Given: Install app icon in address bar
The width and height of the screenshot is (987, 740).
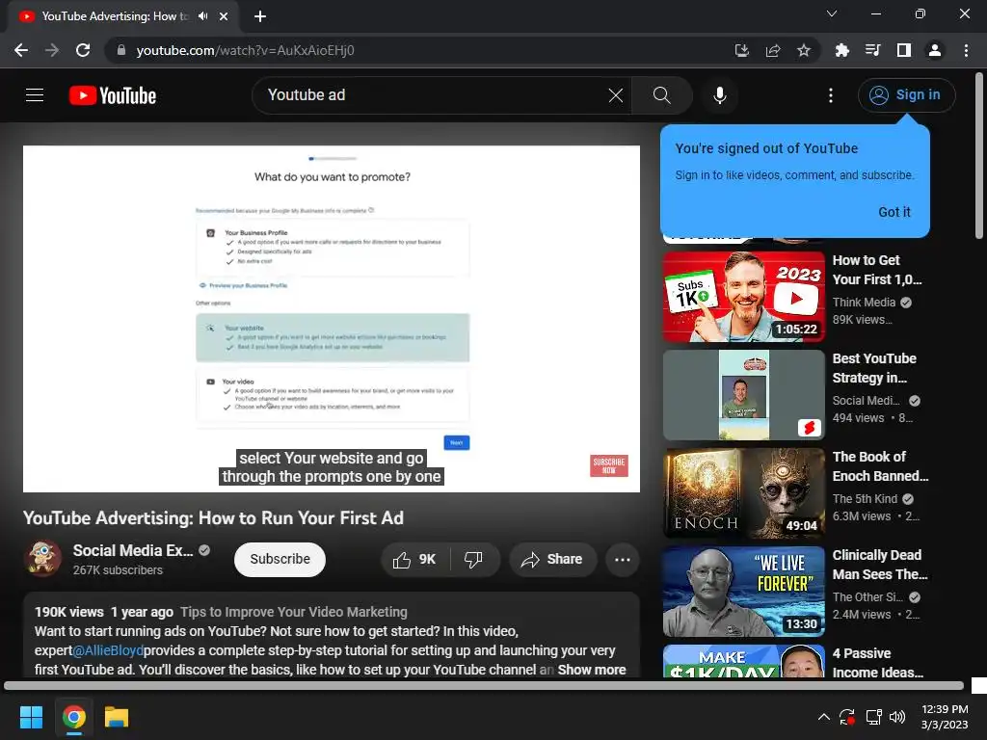Looking at the screenshot, I should [742, 50].
